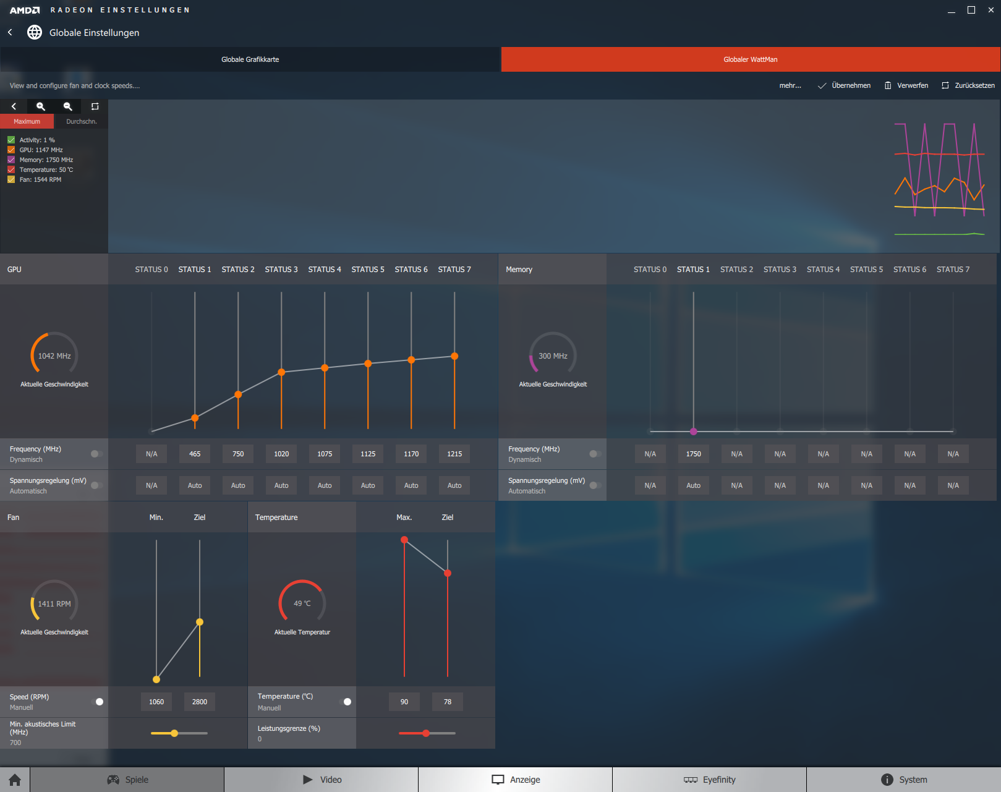This screenshot has width=1001, height=792.
Task: Select the Maximum graph mode
Action: [x=27, y=121]
